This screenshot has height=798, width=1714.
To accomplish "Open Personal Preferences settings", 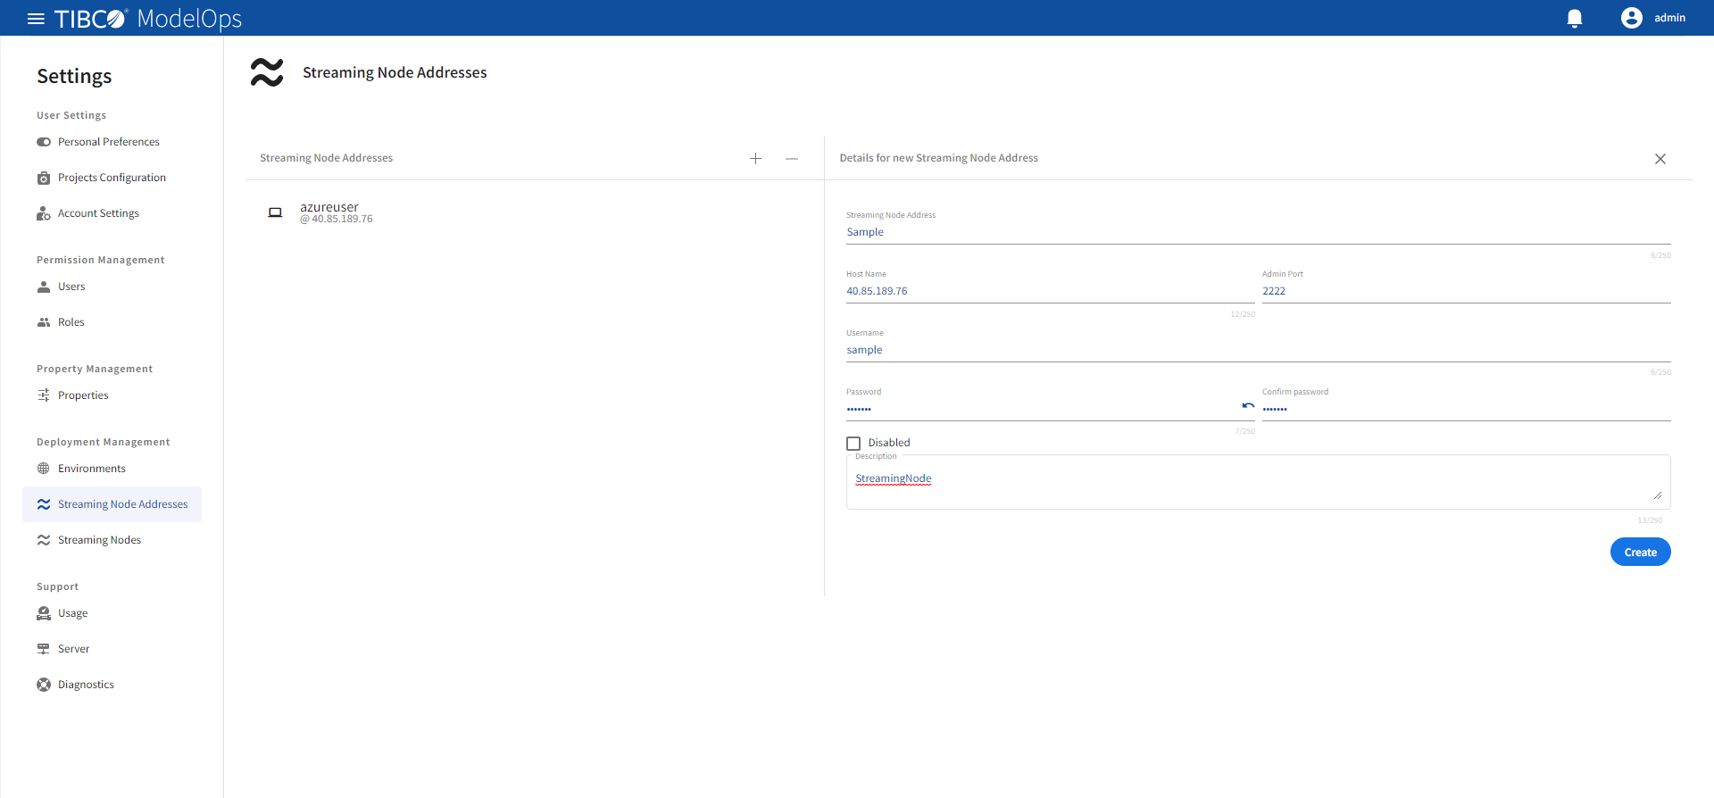I will [x=109, y=142].
